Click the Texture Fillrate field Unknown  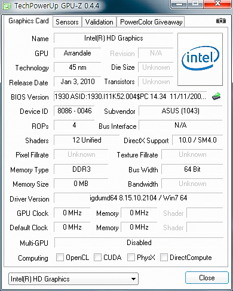tap(192, 154)
